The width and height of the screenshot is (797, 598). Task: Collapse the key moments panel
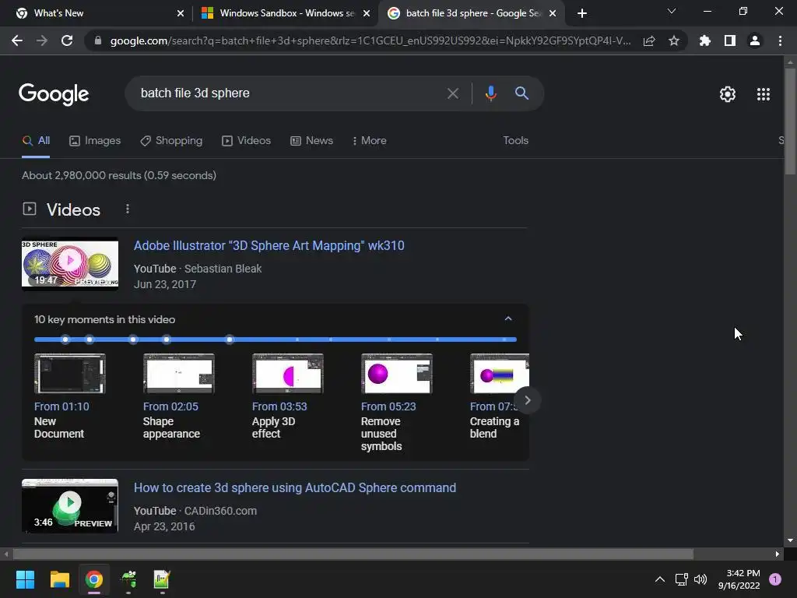(507, 318)
